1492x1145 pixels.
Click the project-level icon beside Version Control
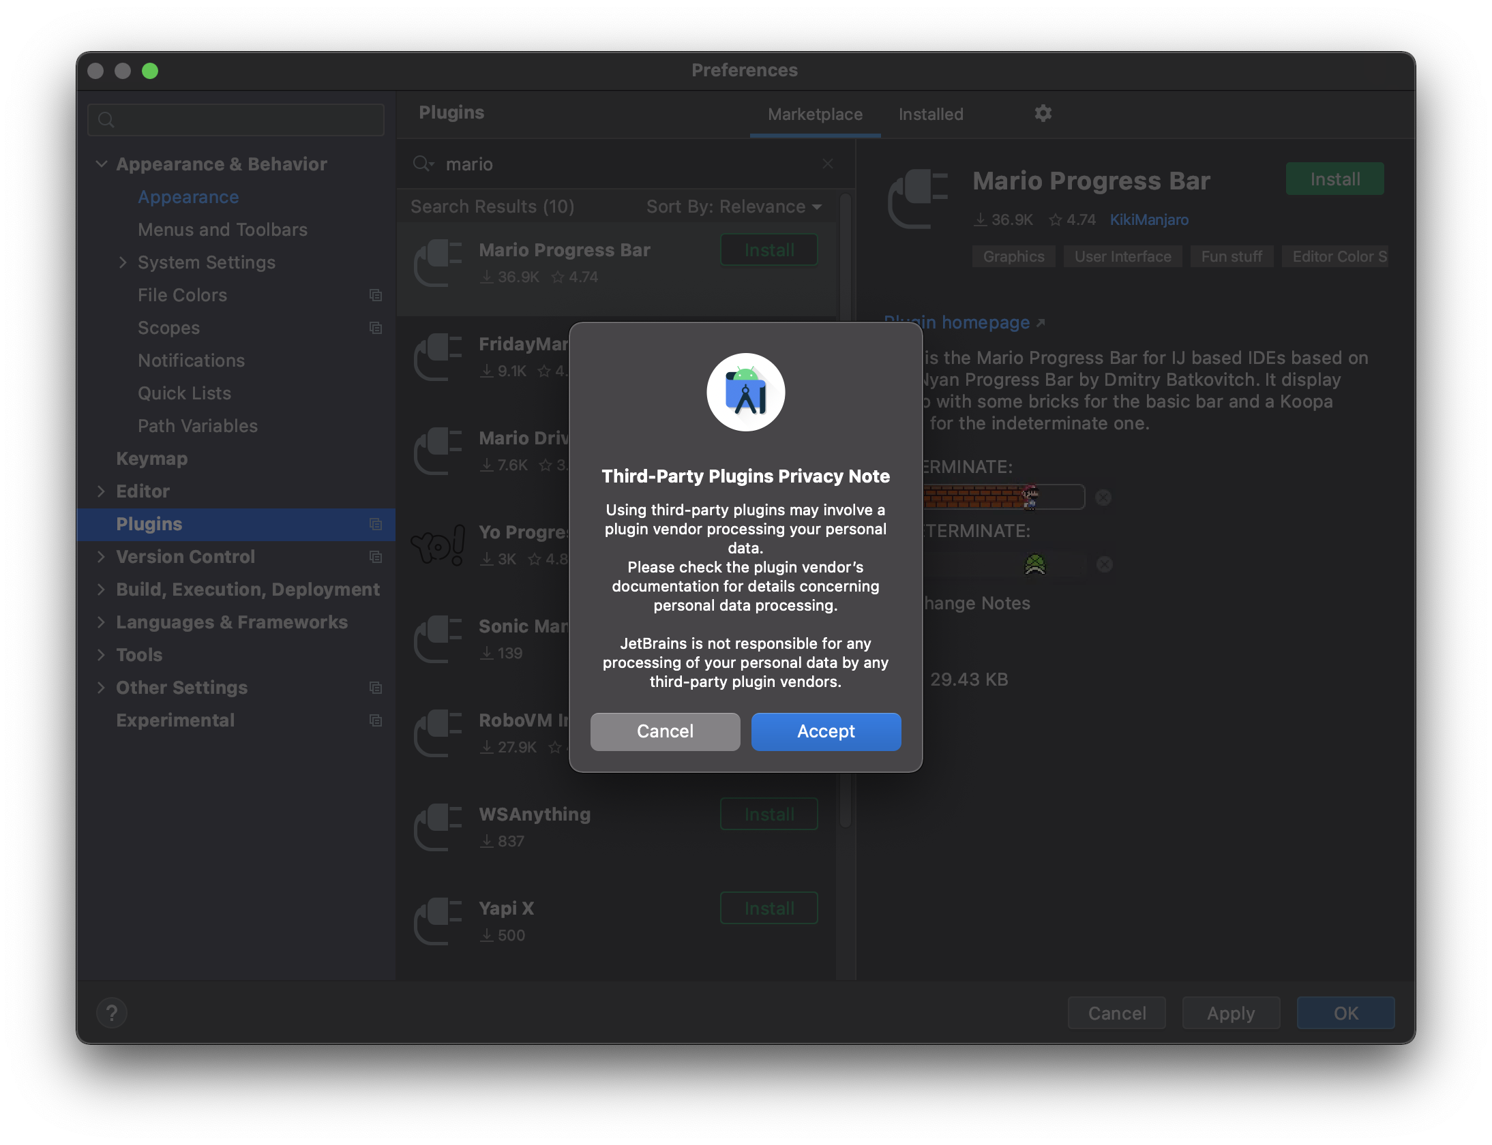375,557
